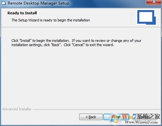Click the vertical divider left of the logo

pyautogui.click(x=131, y=18)
